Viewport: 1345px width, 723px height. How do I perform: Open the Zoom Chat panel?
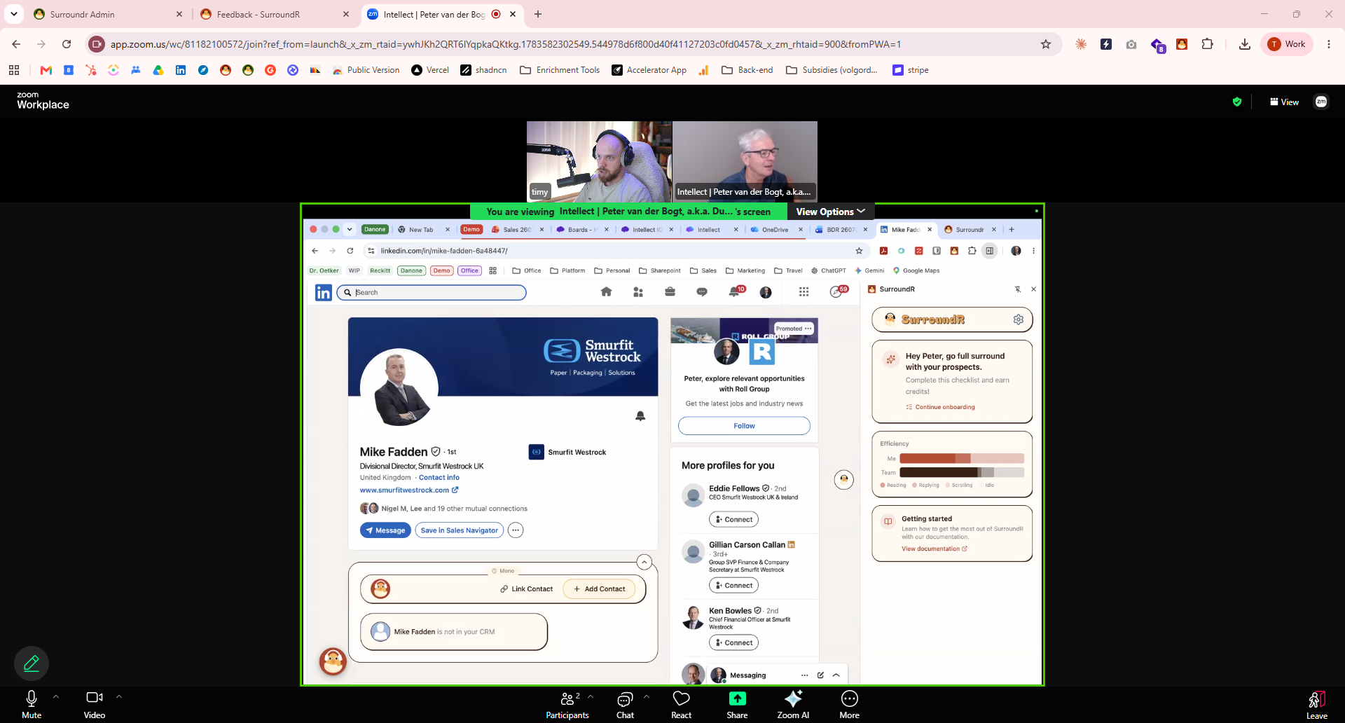coord(625,704)
